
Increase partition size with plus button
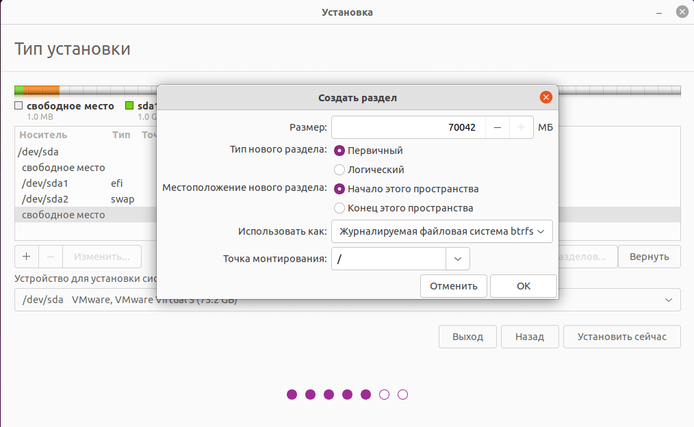click(x=522, y=127)
